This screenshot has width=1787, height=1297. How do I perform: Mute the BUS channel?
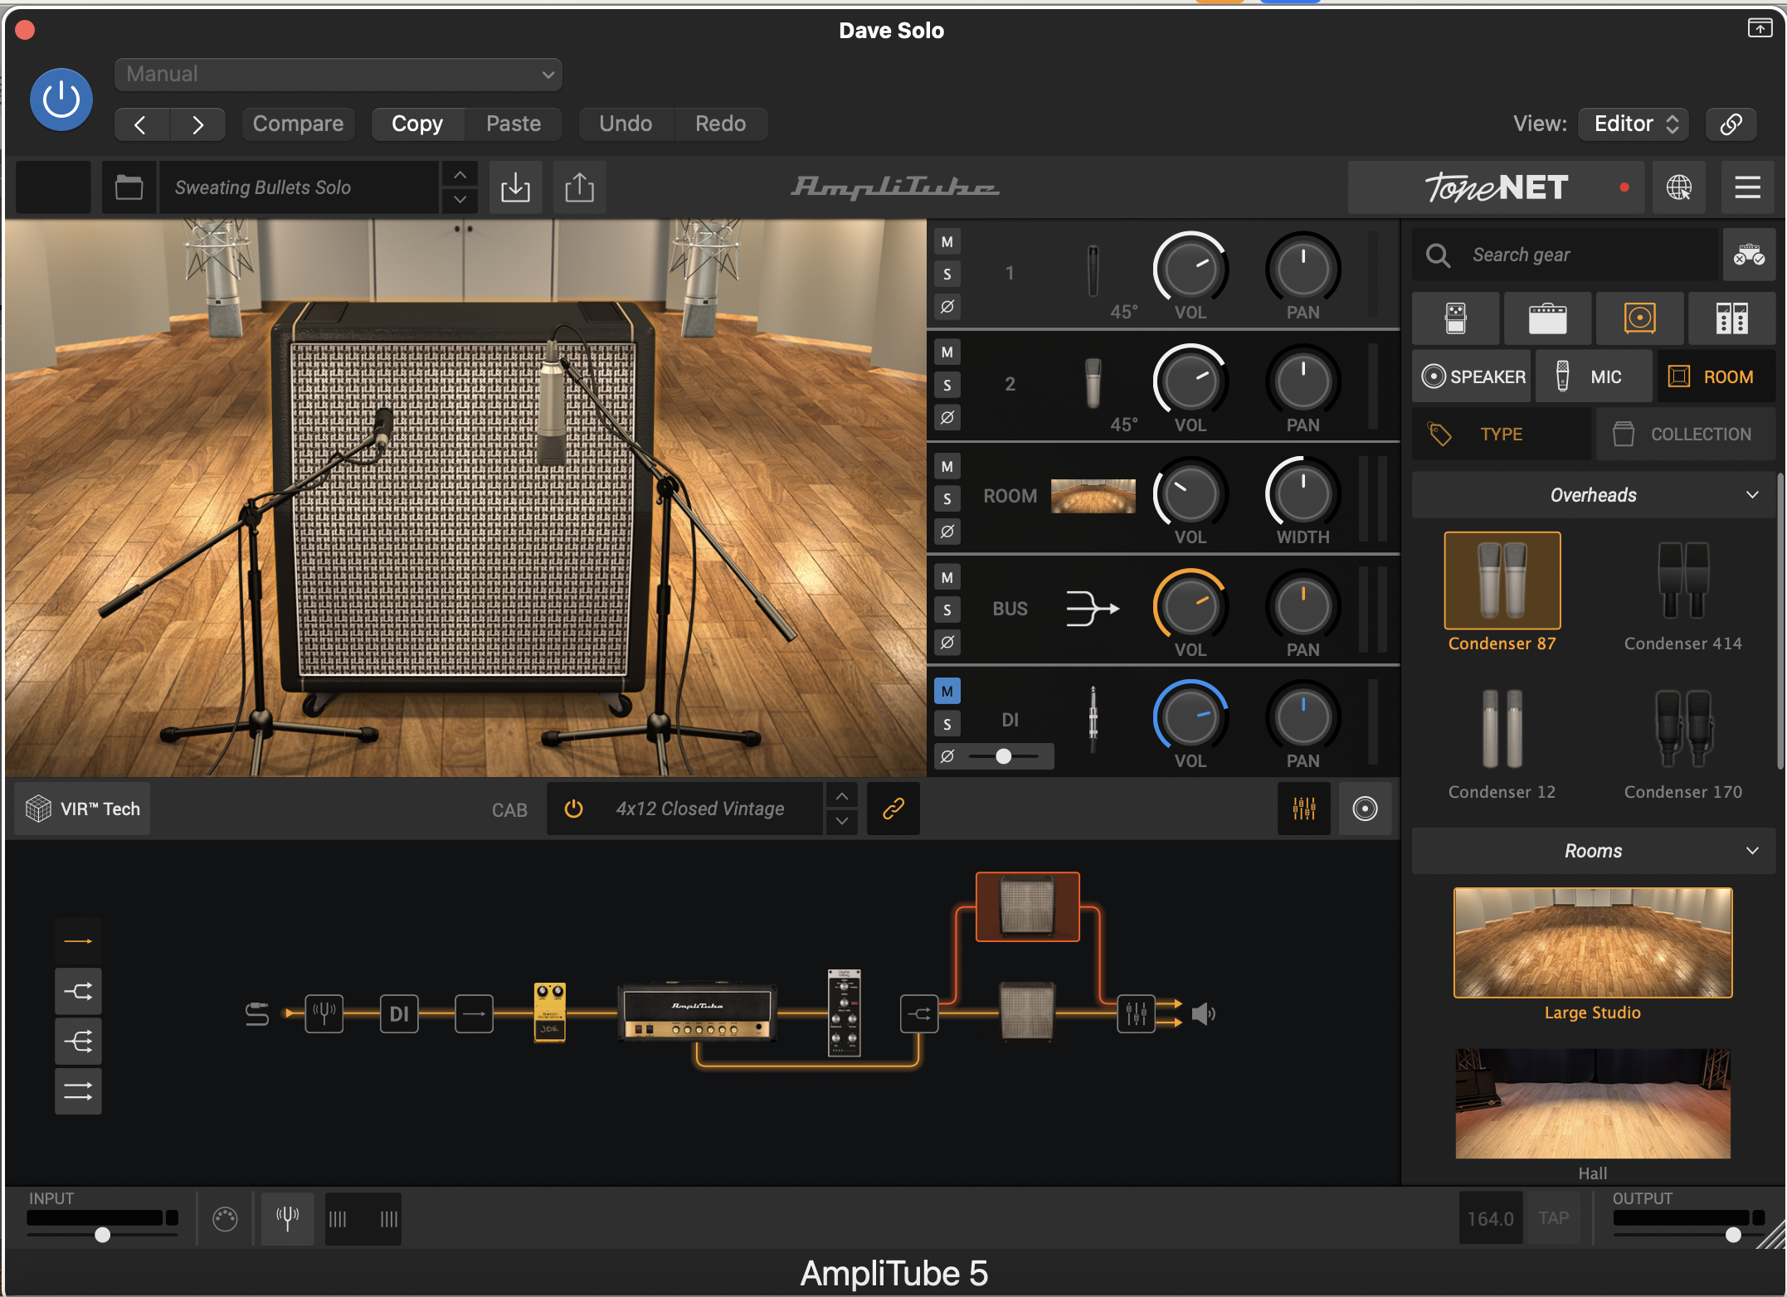(x=947, y=577)
